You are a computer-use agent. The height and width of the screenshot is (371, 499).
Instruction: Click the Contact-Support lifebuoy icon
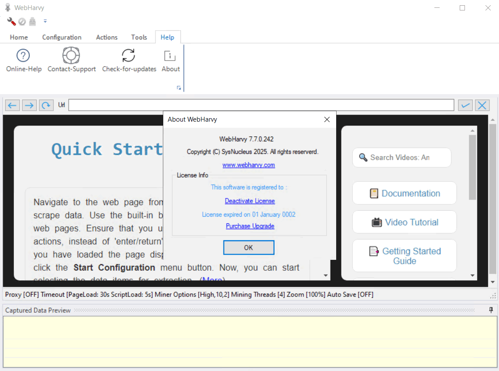point(71,56)
